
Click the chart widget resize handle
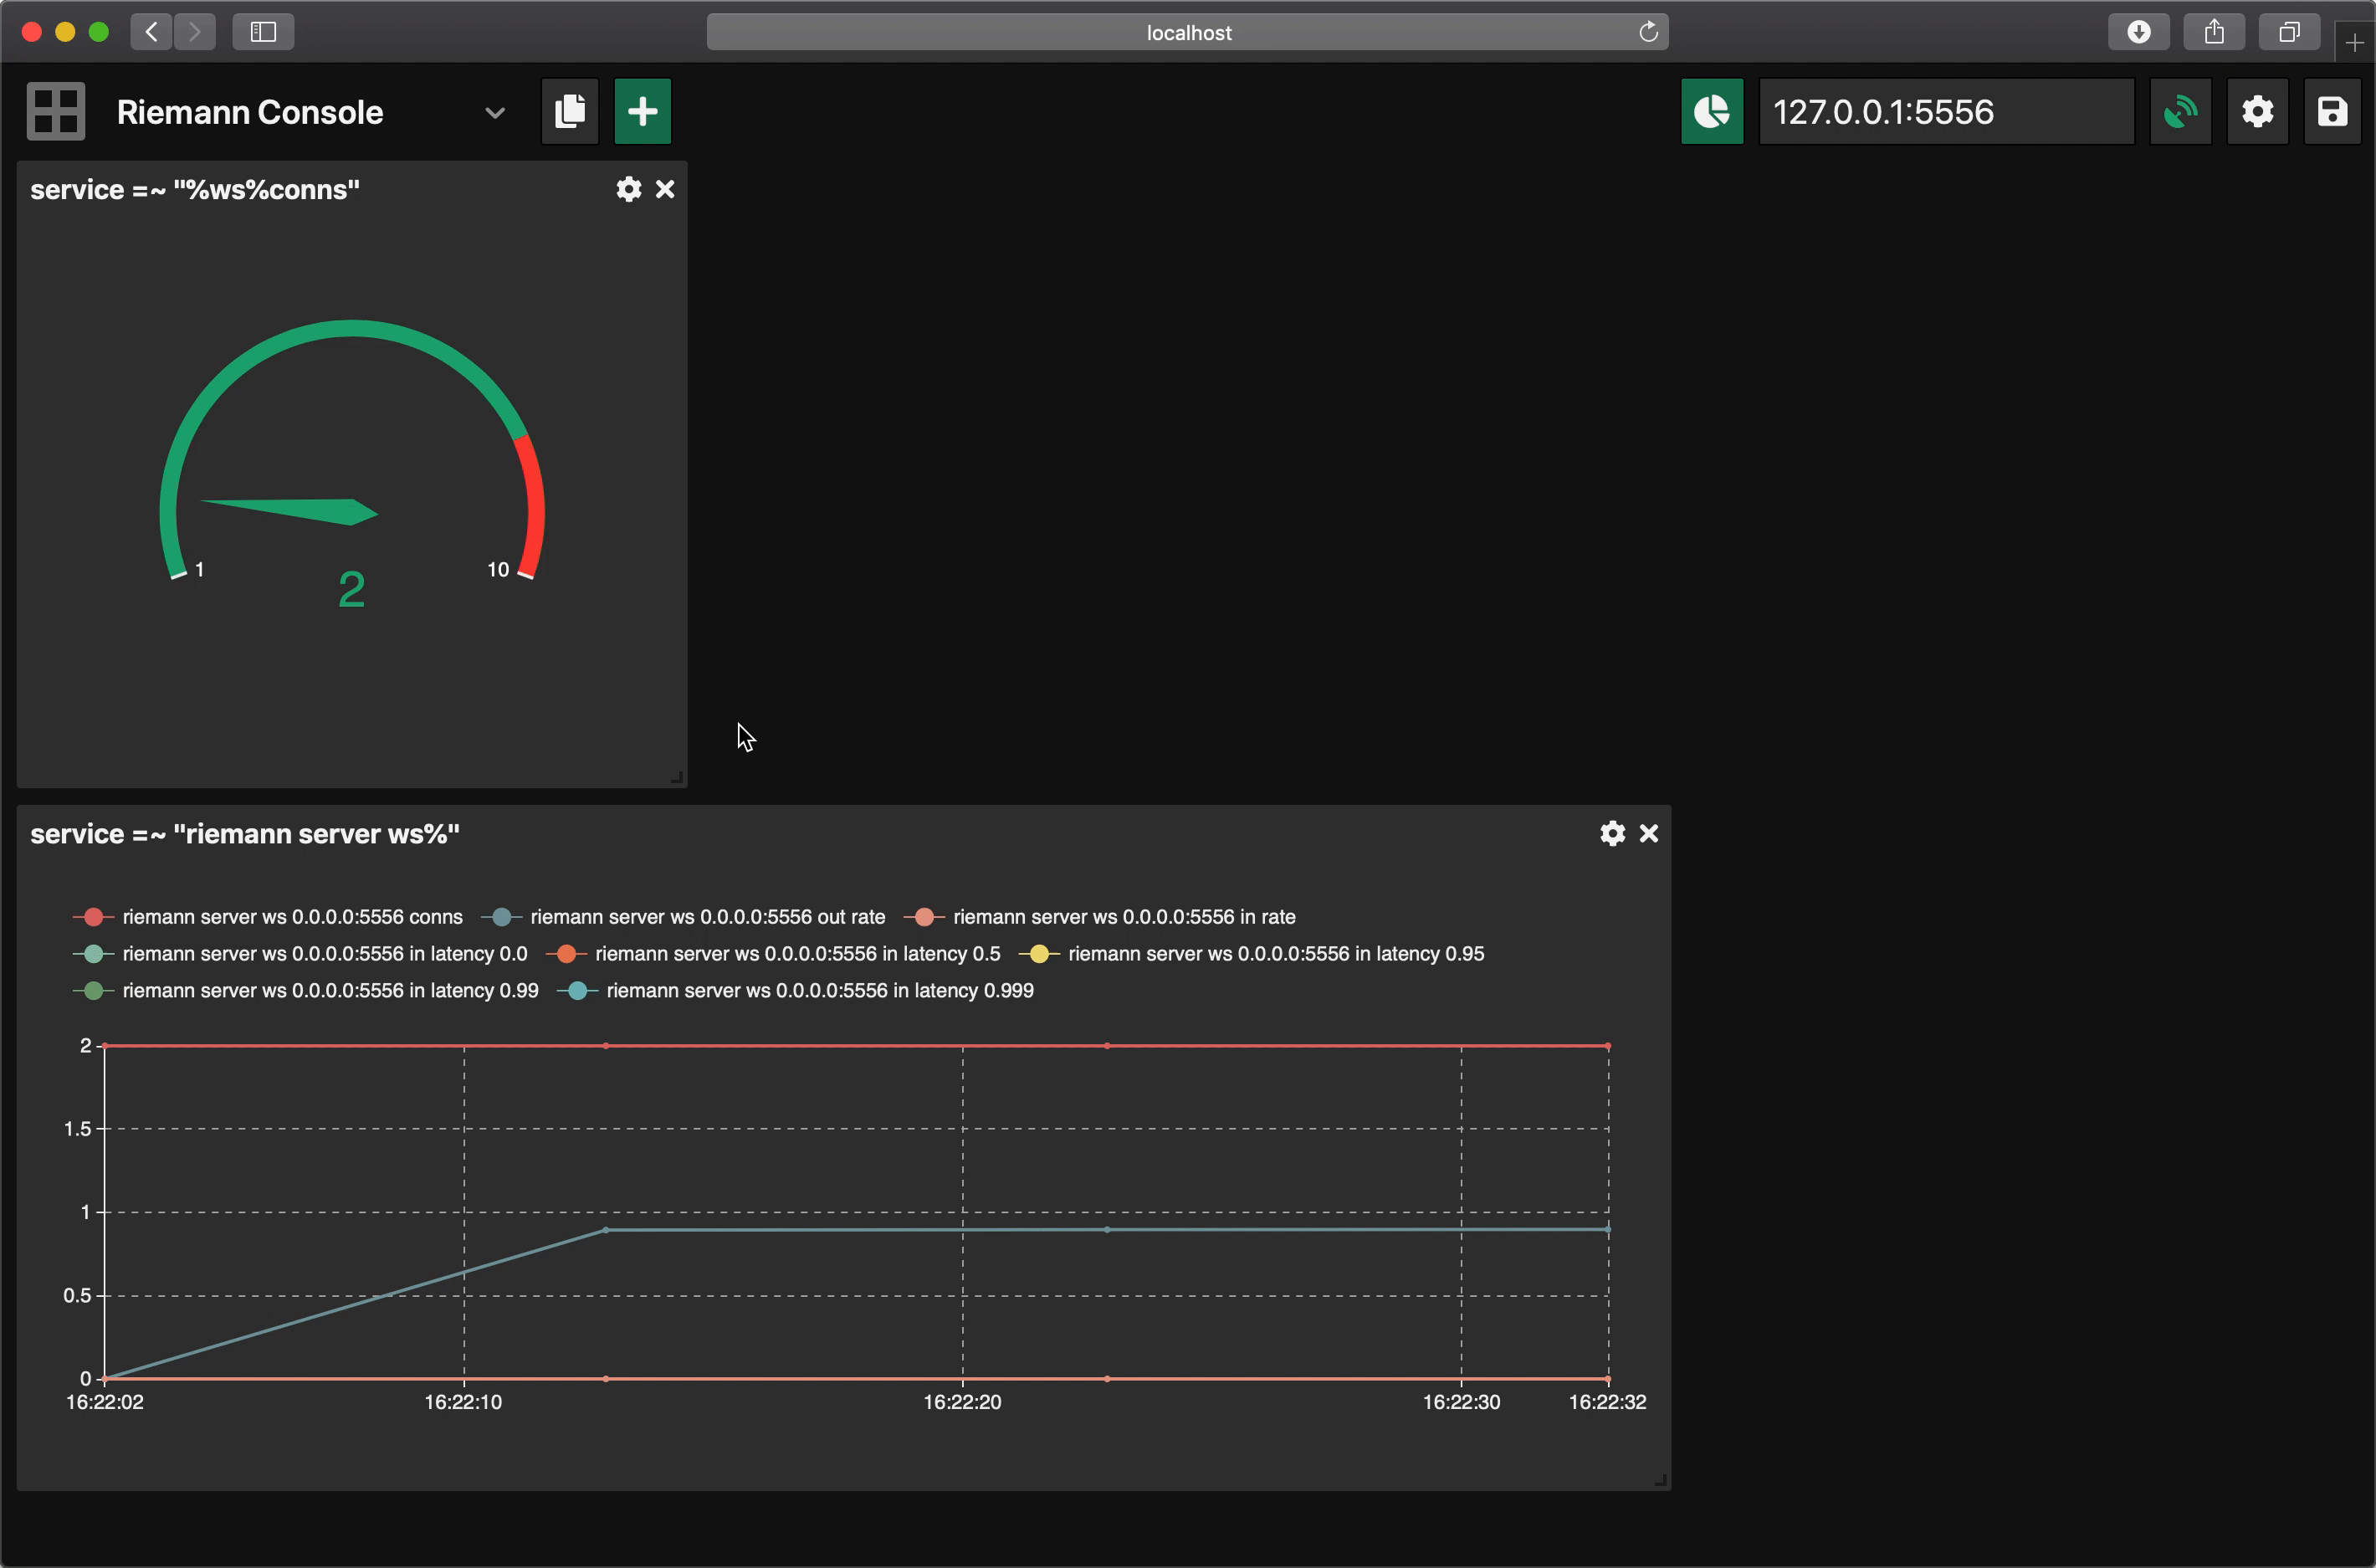[x=1661, y=1480]
